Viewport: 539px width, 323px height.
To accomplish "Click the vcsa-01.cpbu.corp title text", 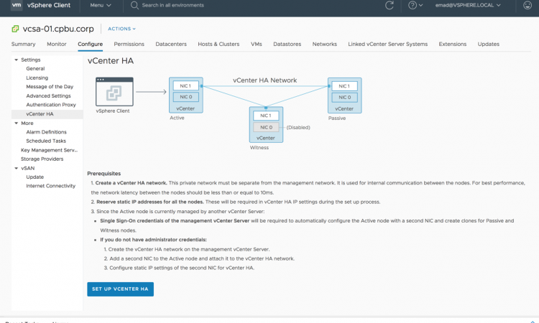I will tap(58, 29).
